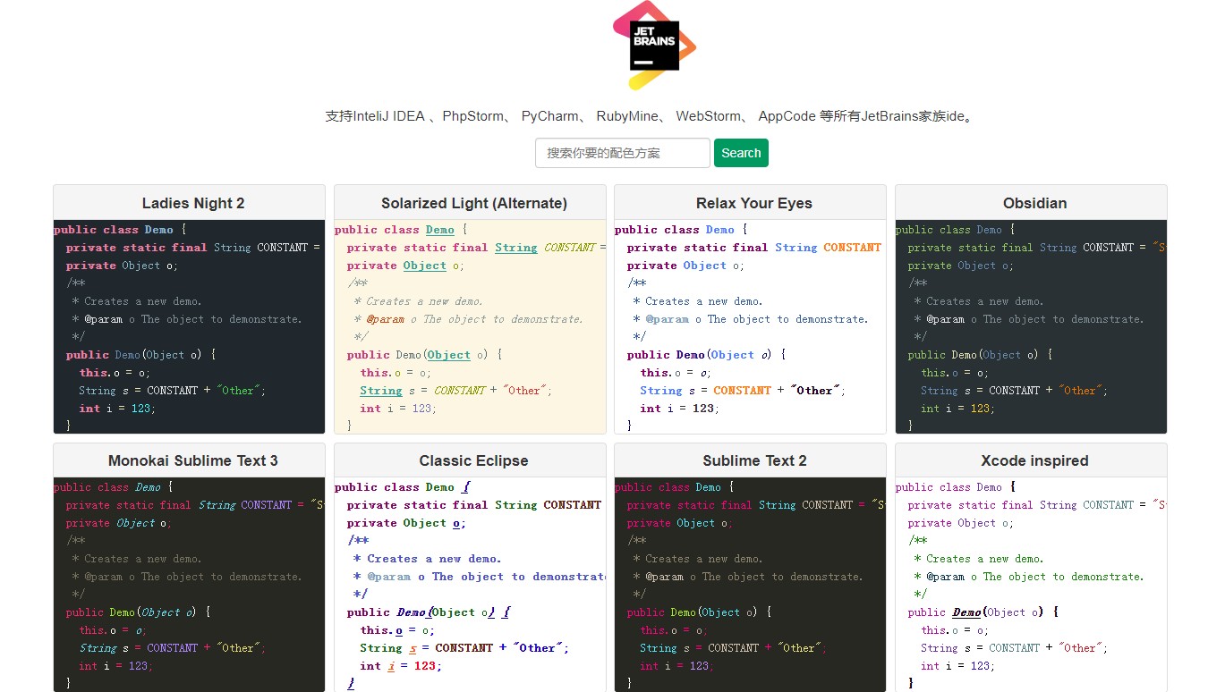Open the Classic Eclipse theme title
The width and height of the screenshot is (1208, 692).
474,460
